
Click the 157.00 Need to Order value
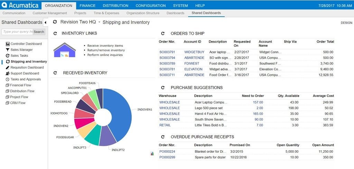tap(258, 102)
